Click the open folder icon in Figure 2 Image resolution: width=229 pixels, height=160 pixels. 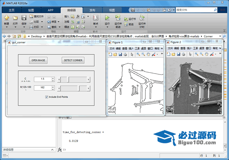pos(173,54)
